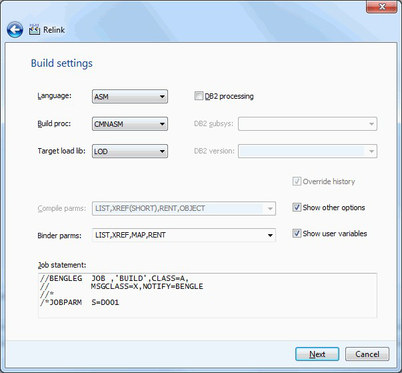Click inside the Job statement text area
402x373 pixels.
pyautogui.click(x=207, y=296)
